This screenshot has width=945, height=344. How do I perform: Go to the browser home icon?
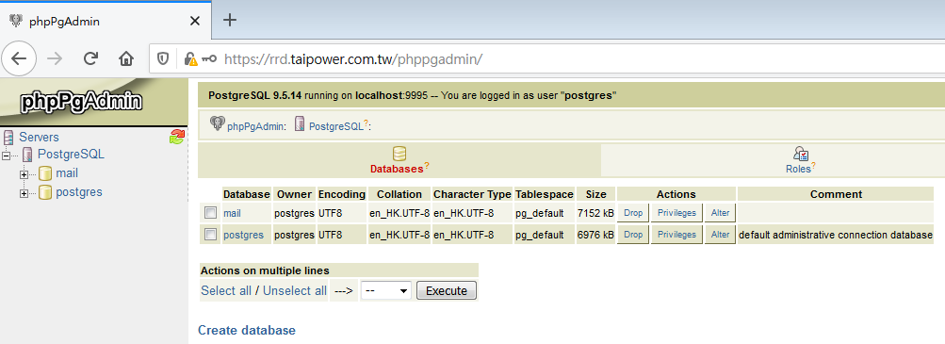[x=126, y=57]
